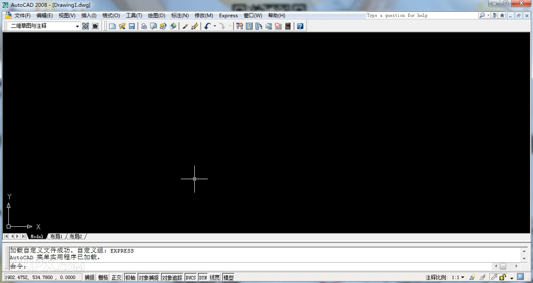Click the Plot printer icon

144,26
